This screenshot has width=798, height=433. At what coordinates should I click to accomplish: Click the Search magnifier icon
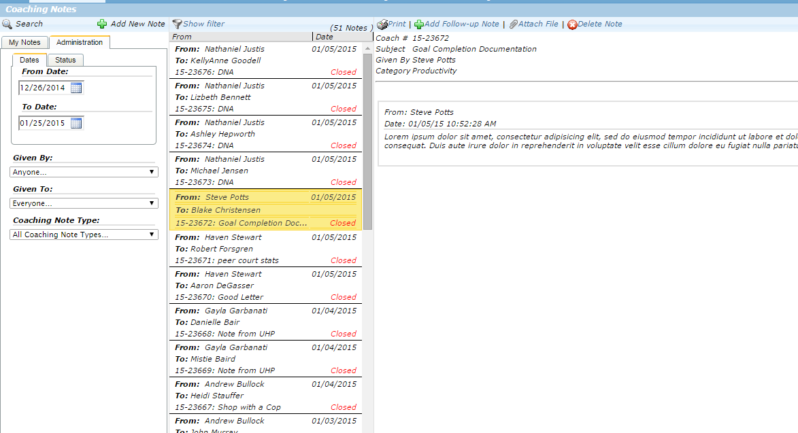pos(7,24)
